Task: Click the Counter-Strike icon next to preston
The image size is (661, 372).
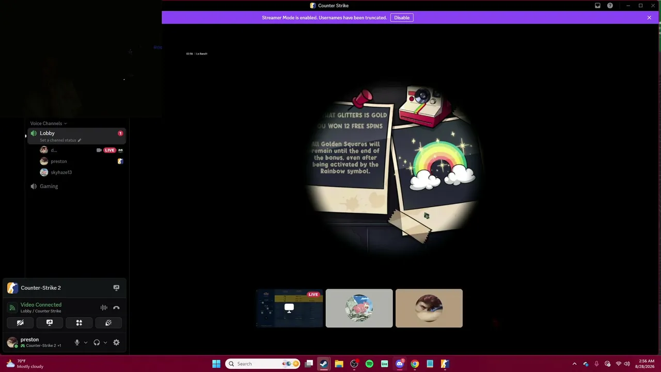Action: 120,161
